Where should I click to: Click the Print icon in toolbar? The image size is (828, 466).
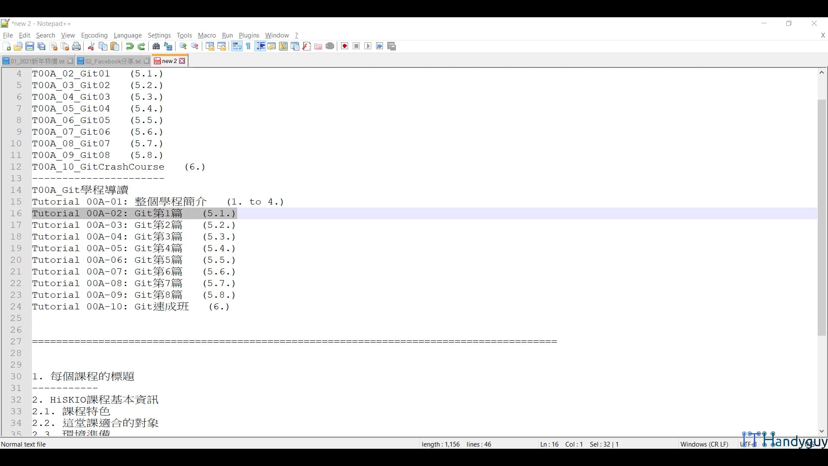click(x=76, y=47)
